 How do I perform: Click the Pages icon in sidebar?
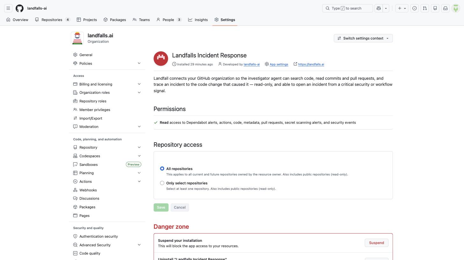(75, 216)
